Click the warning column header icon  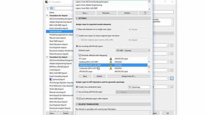(111, 59)
